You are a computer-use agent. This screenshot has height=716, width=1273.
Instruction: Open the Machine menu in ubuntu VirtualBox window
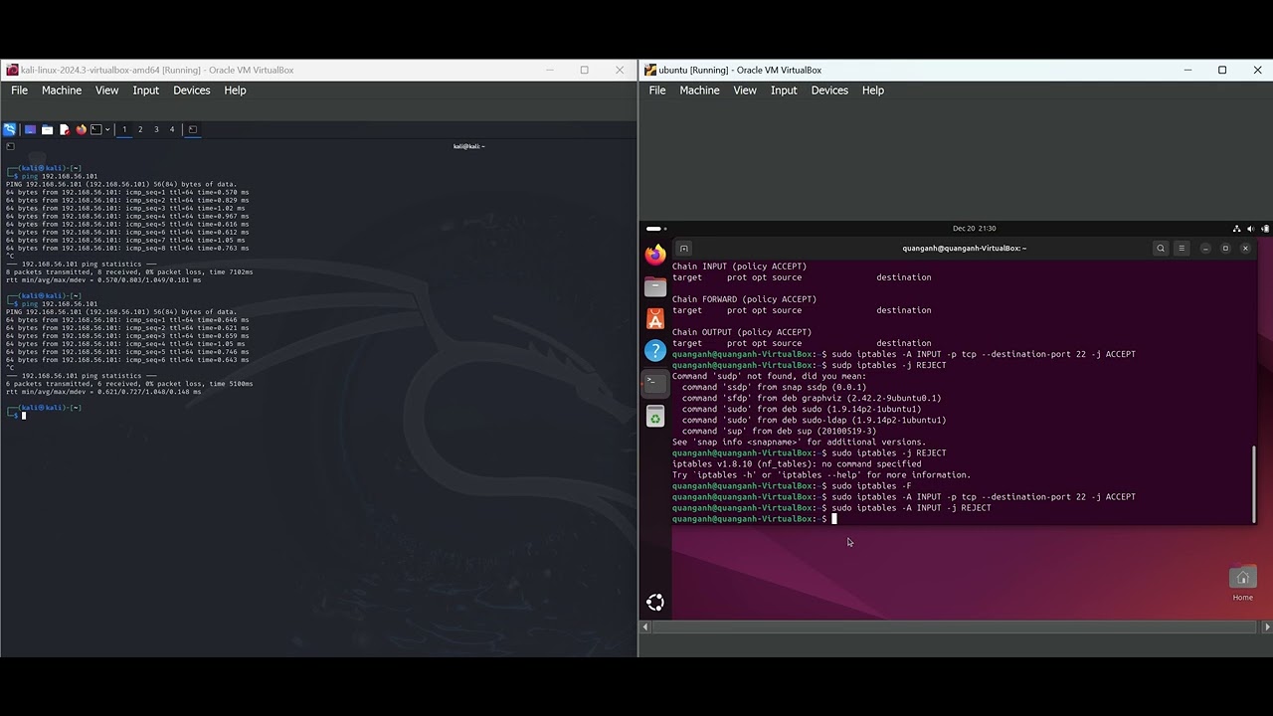[x=699, y=90]
